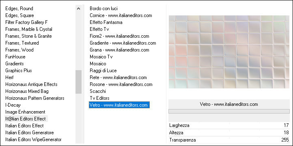Select Frames, Wood category

[19, 50]
